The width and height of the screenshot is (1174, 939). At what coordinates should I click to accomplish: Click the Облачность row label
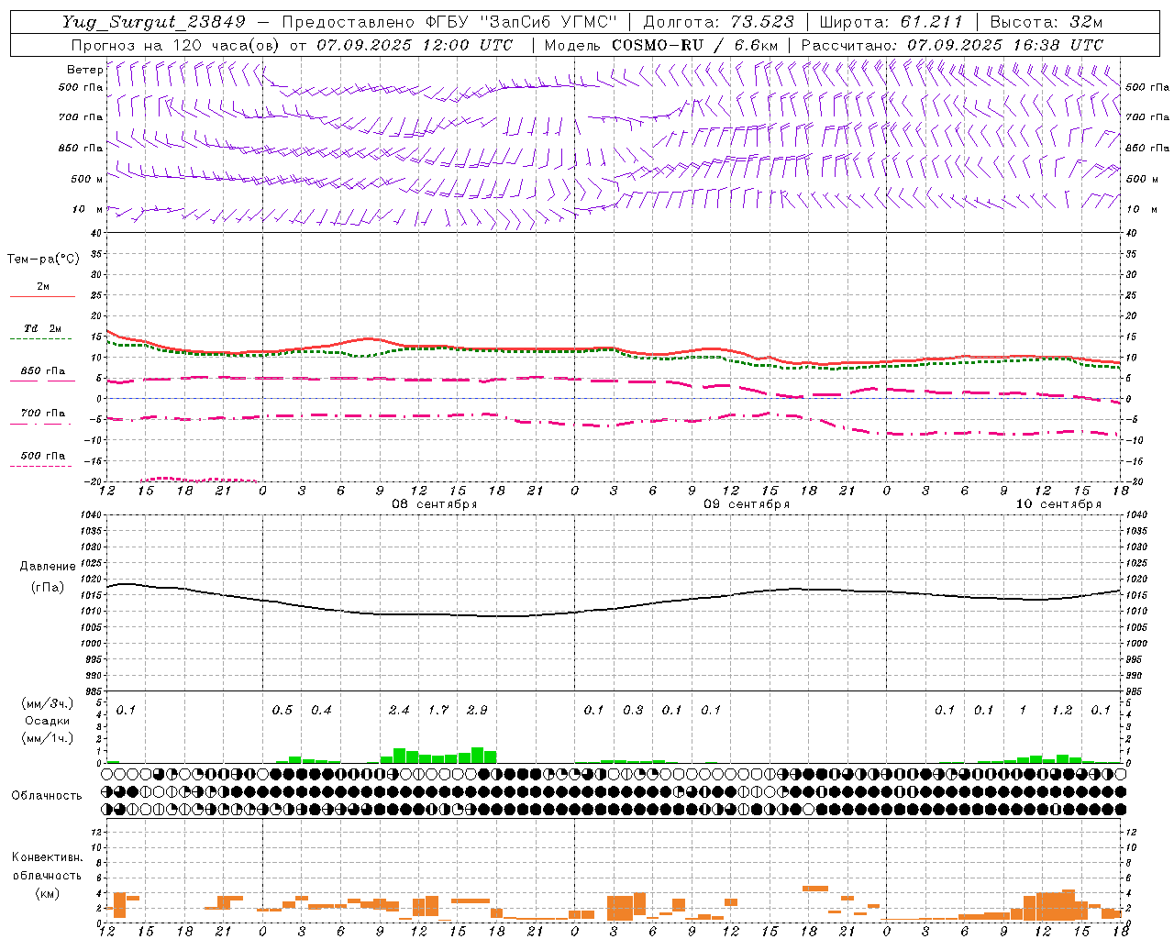click(x=47, y=796)
